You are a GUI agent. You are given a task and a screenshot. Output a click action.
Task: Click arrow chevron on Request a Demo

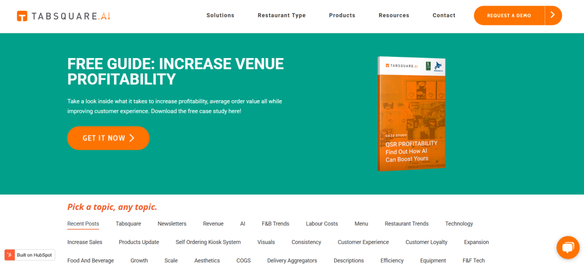[x=553, y=15]
